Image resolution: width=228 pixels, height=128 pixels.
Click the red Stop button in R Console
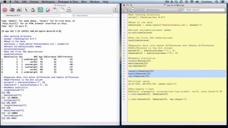(5, 10)
